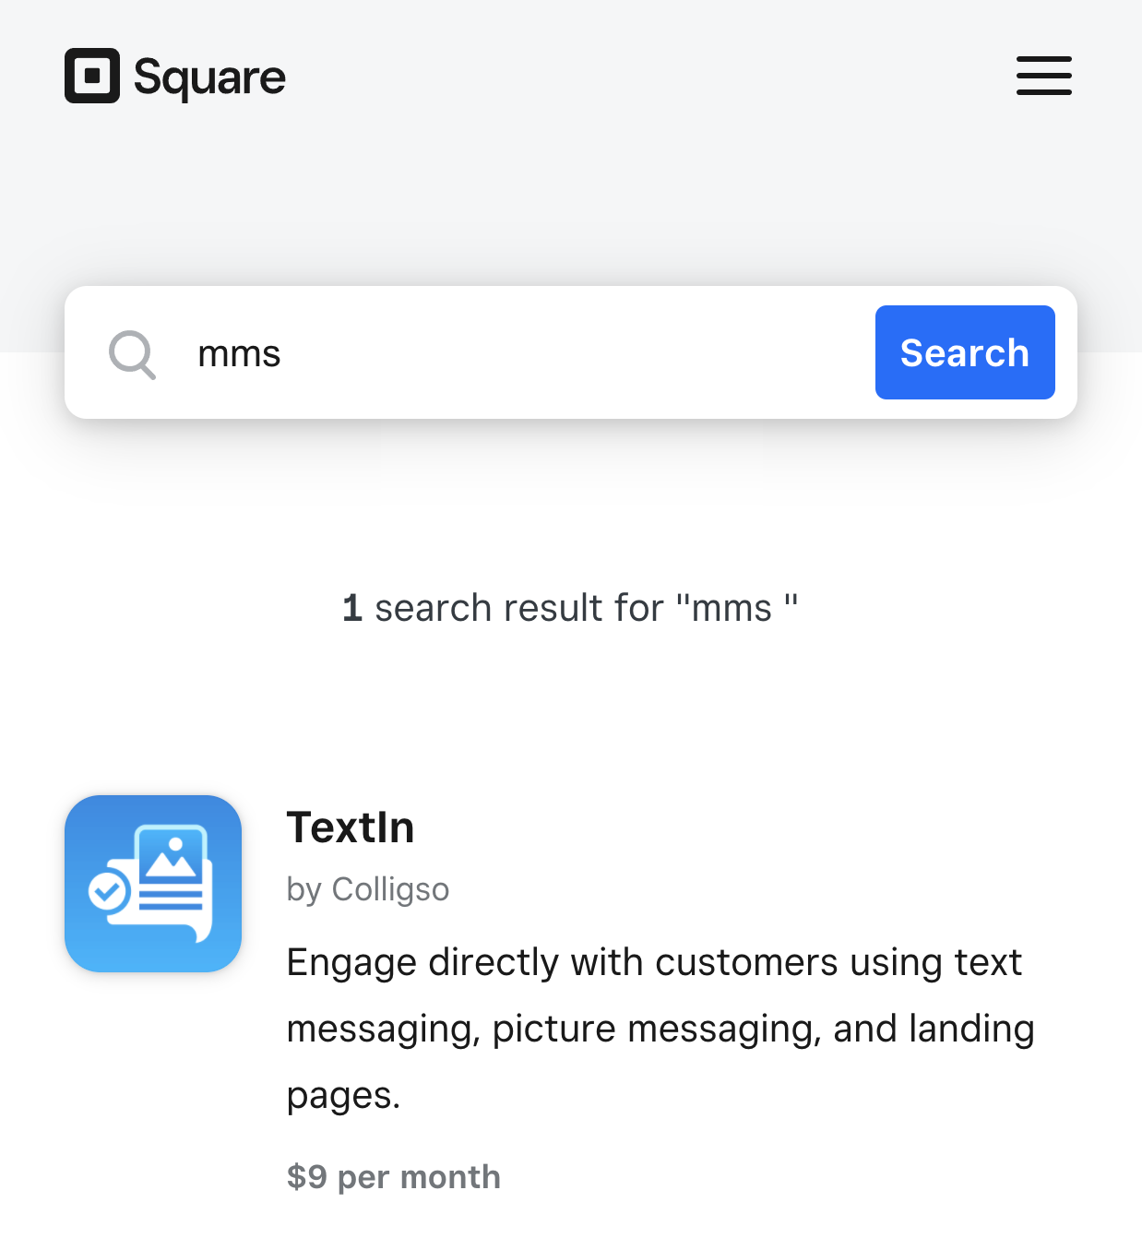
Task: Click the "by Colligso" developer name
Action: [x=368, y=889]
